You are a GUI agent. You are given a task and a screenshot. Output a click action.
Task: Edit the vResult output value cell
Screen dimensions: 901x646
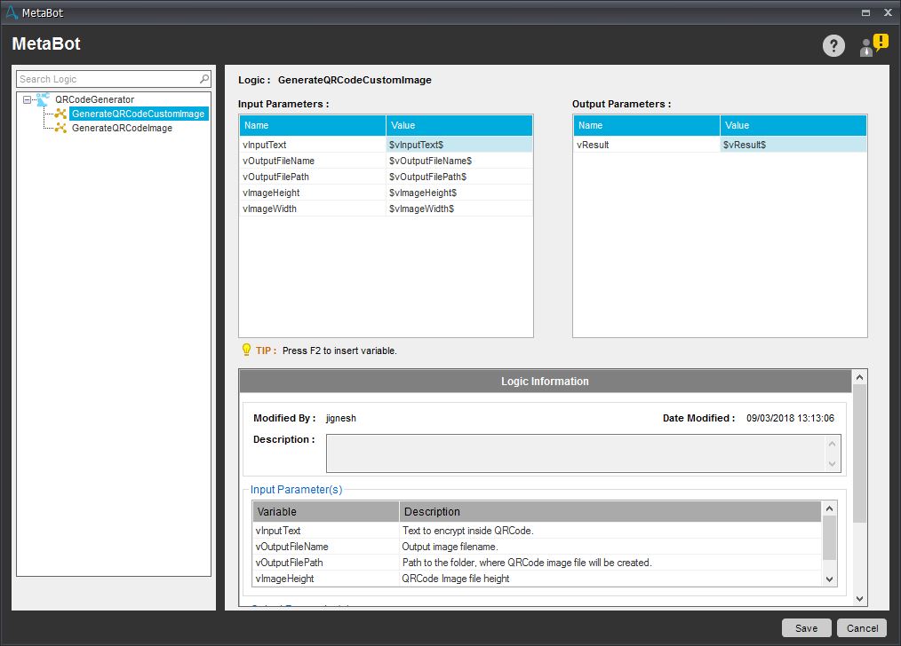[x=793, y=145]
